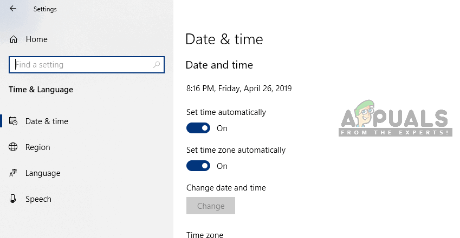Click the Date & time page heading

click(x=224, y=39)
